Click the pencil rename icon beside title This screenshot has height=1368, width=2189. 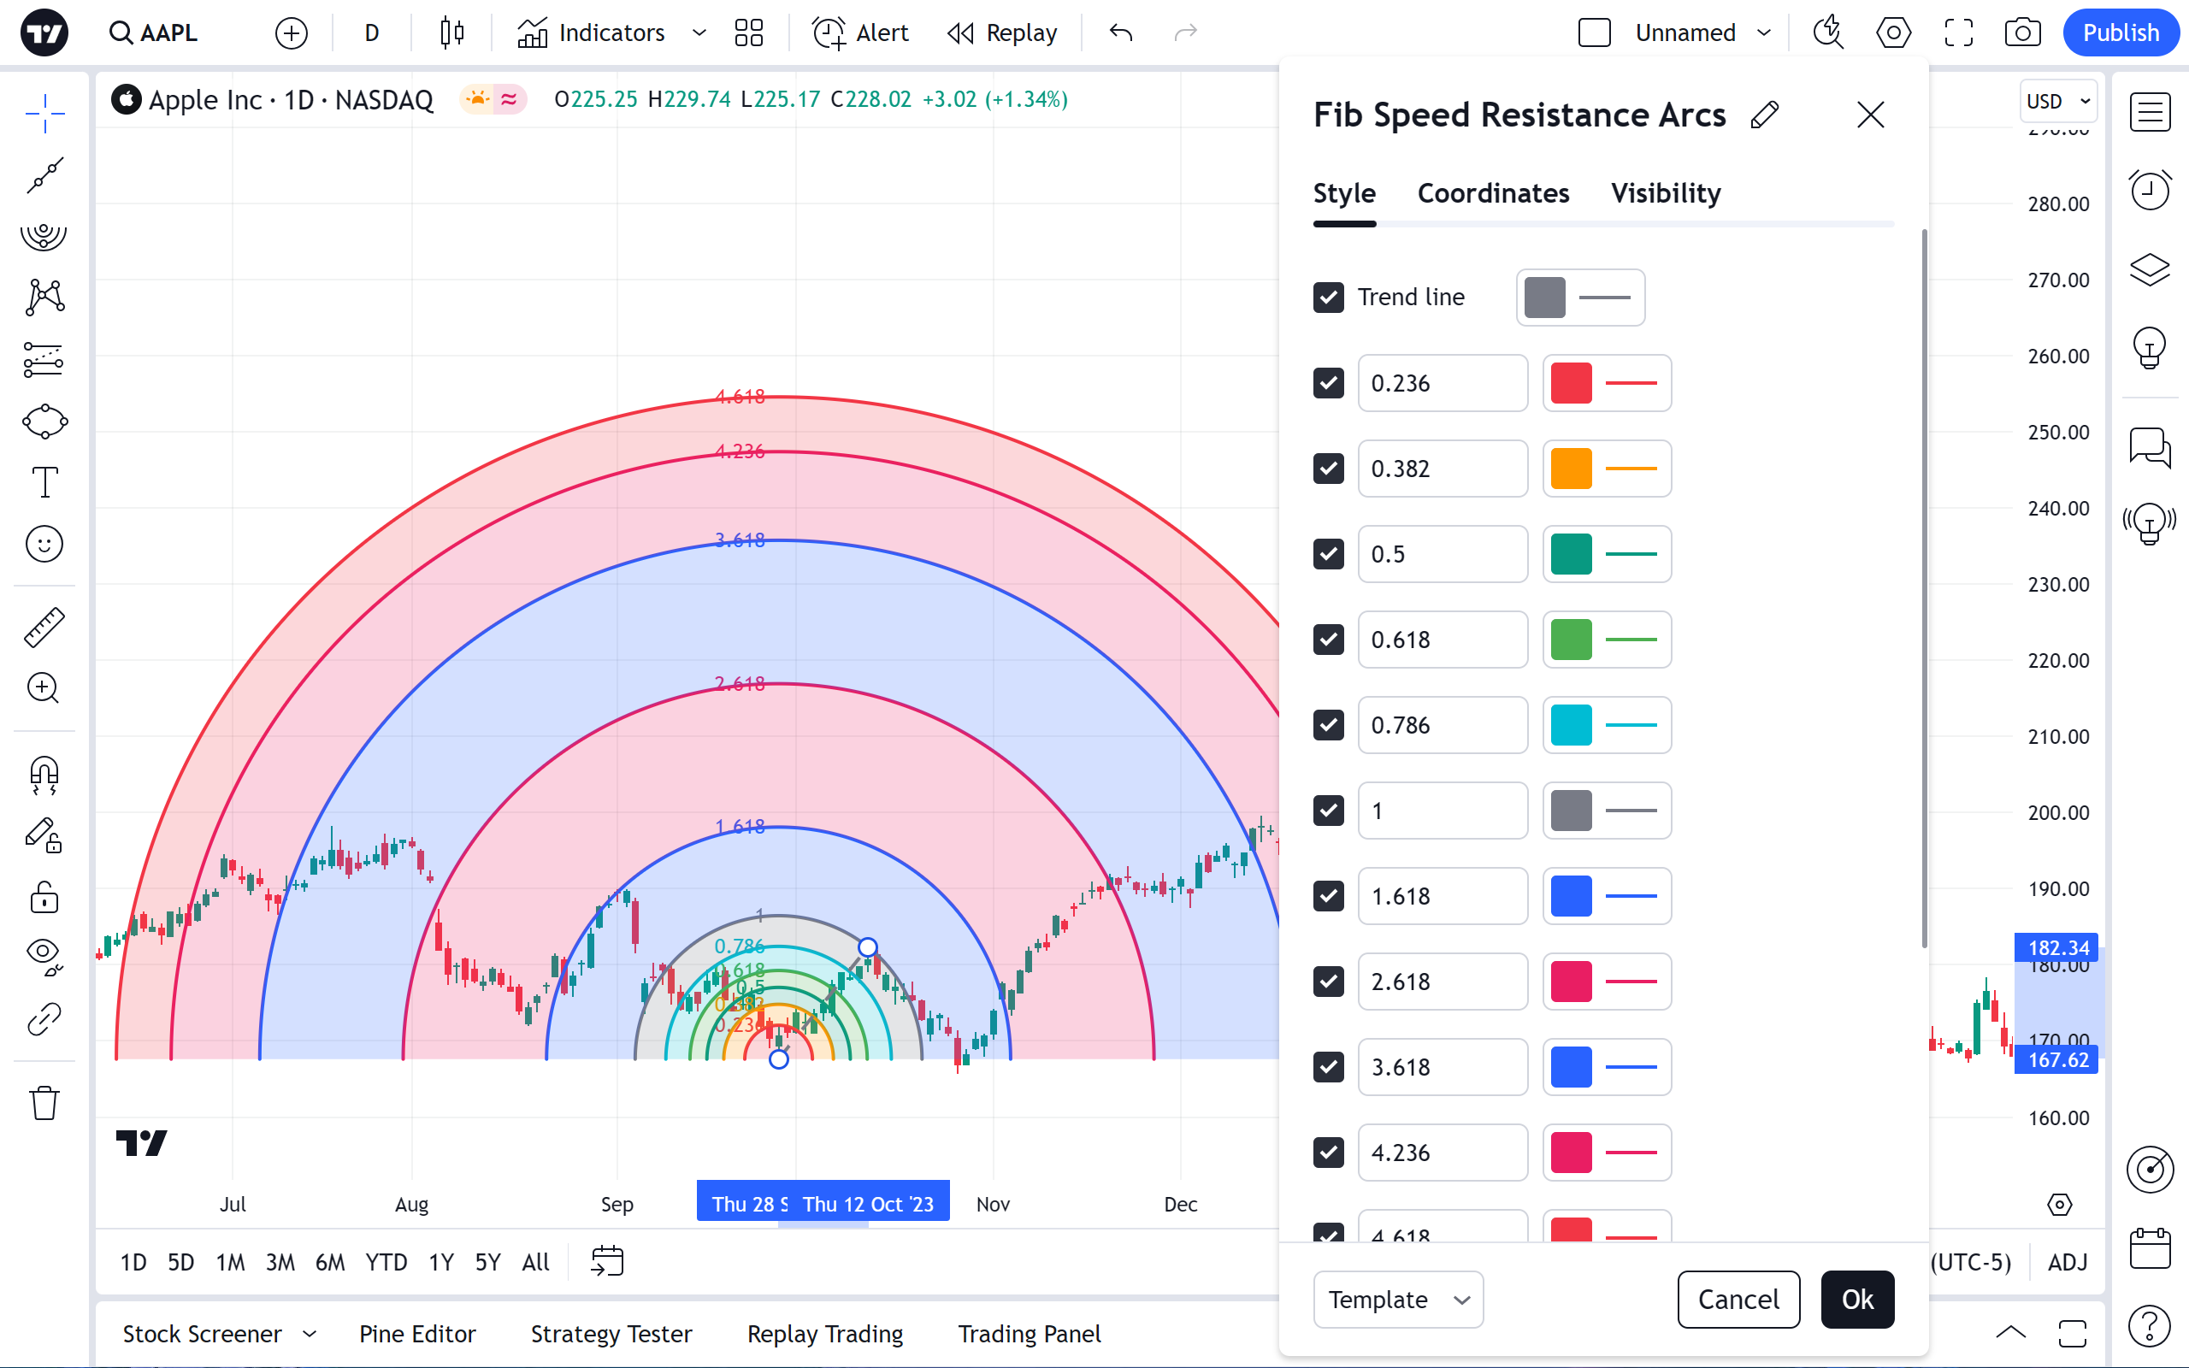(1765, 115)
